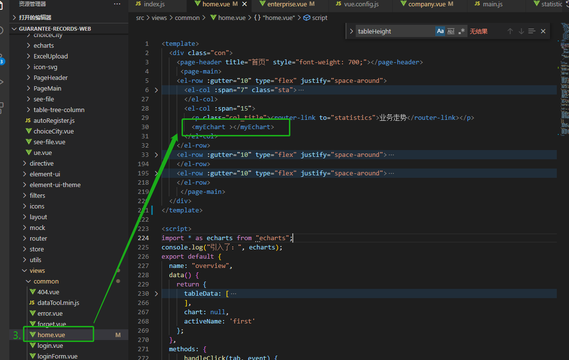This screenshot has height=360, width=569.
Task: Expand the mock folder
Action: [x=38, y=228]
